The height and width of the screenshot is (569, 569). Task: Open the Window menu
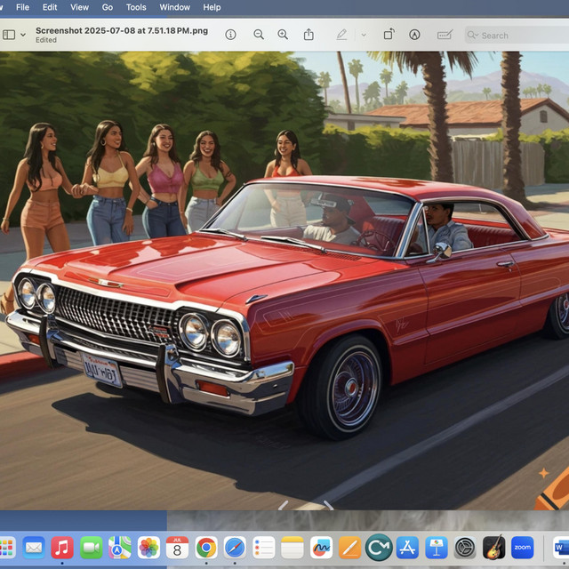[174, 7]
